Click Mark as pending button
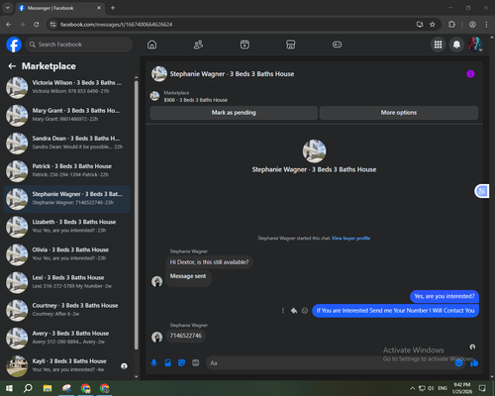This screenshot has width=495, height=396. click(x=234, y=113)
